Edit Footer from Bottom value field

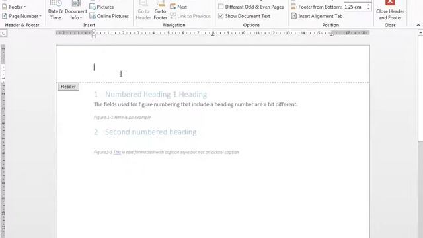(x=355, y=7)
